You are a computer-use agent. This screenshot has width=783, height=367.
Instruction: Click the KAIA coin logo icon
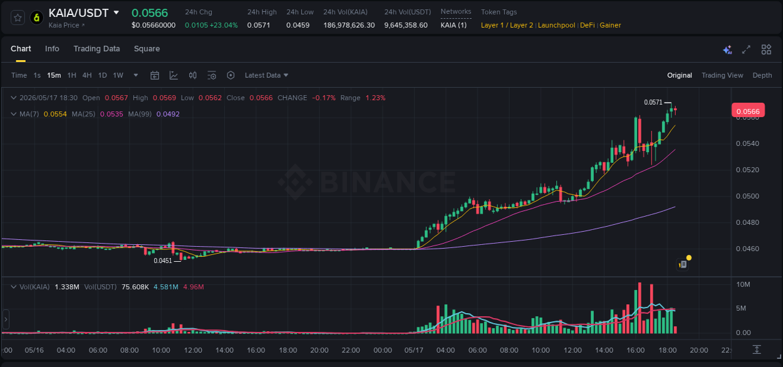click(x=37, y=18)
